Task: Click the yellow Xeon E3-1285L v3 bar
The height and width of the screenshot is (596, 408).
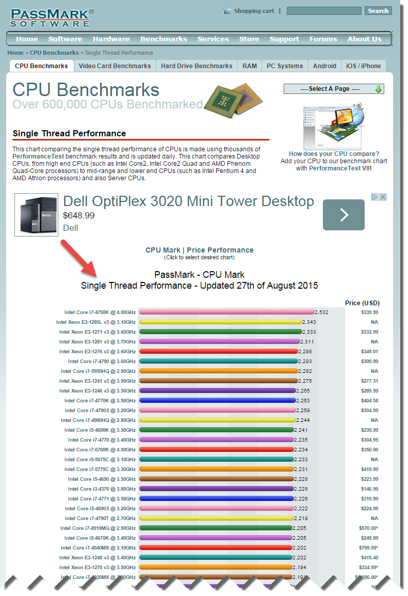Action: coord(221,322)
